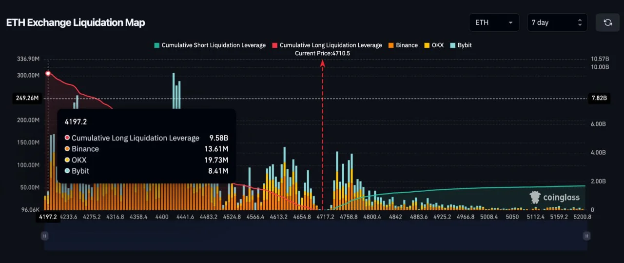Hide the Binance series in legend

coord(402,45)
